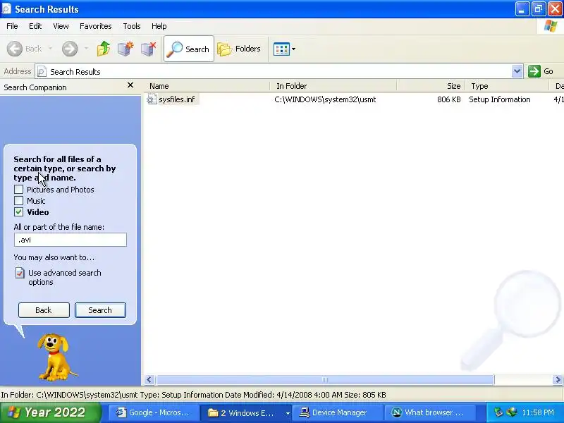The width and height of the screenshot is (564, 423).
Task: Go up one folder level
Action: 104,49
